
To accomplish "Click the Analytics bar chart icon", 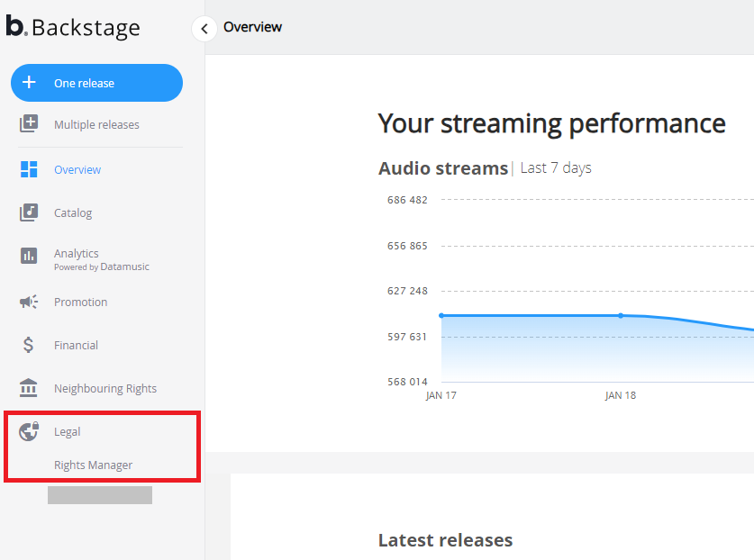I will pos(29,256).
